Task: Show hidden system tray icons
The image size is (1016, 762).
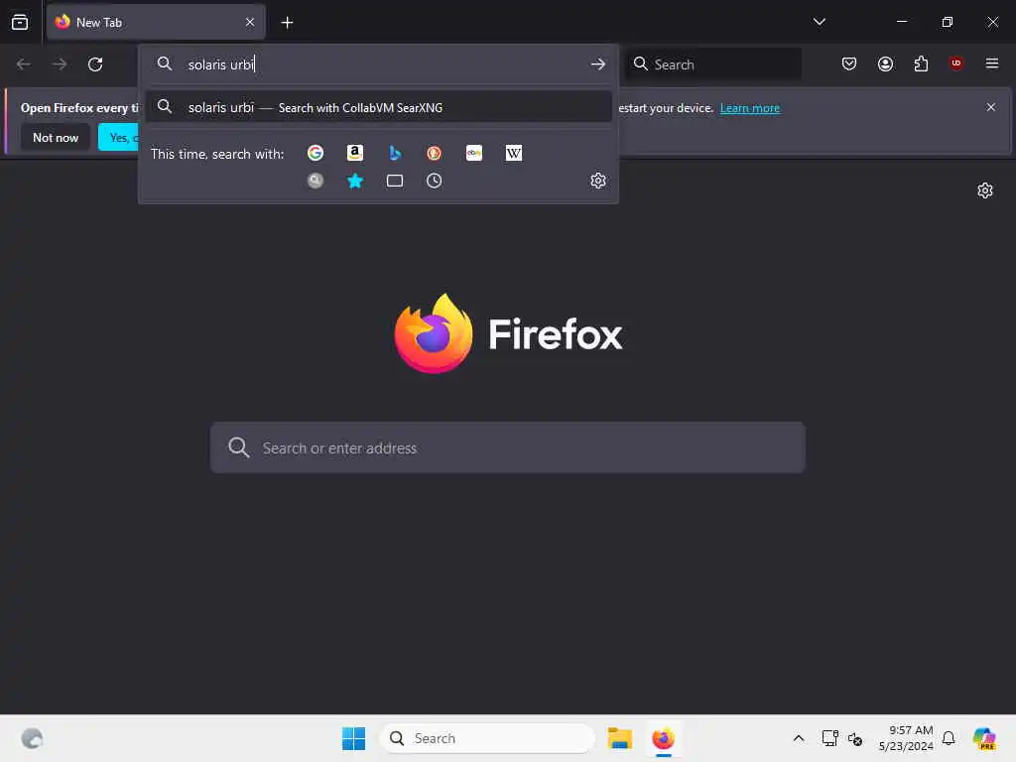Action: pyautogui.click(x=799, y=738)
